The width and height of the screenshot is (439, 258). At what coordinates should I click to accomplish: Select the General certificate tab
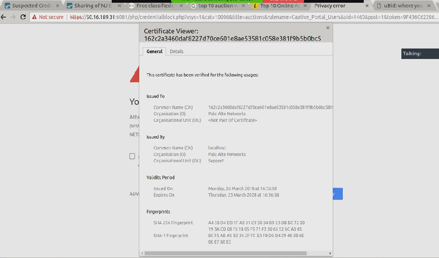tap(154, 51)
